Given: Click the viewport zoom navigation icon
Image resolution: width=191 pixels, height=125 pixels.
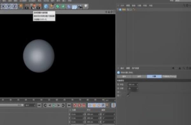Looking at the screenshot, I should (x=109, y=12).
